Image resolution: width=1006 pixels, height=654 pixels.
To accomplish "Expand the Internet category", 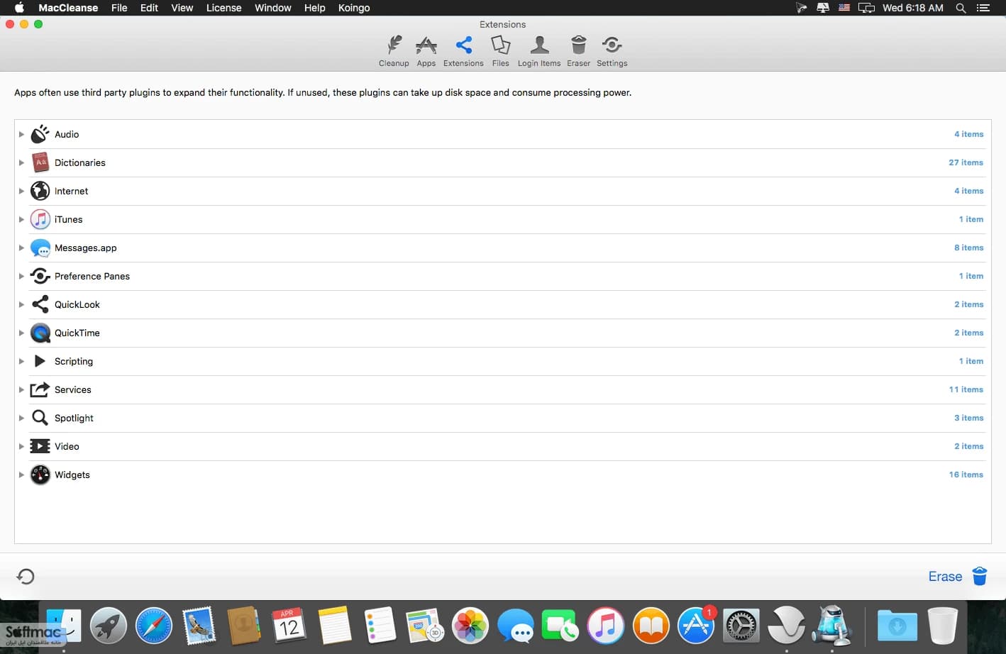I will point(21,191).
